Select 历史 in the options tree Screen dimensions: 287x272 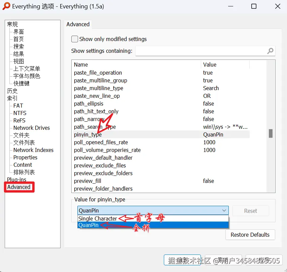pyautogui.click(x=12, y=91)
